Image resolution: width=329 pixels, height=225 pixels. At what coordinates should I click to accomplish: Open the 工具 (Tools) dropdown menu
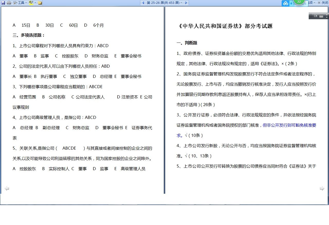pyautogui.click(x=20, y=3)
